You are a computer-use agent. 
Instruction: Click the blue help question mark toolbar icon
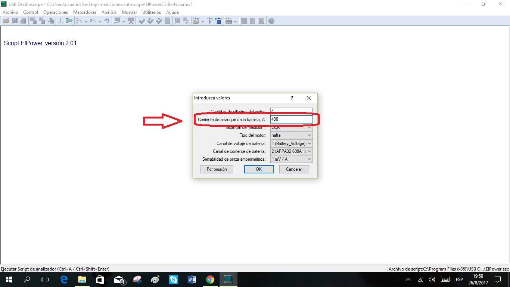click(271, 21)
